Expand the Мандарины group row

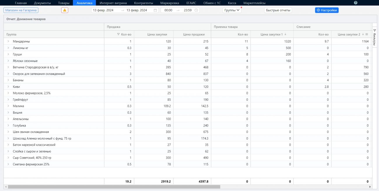(x=8, y=41)
